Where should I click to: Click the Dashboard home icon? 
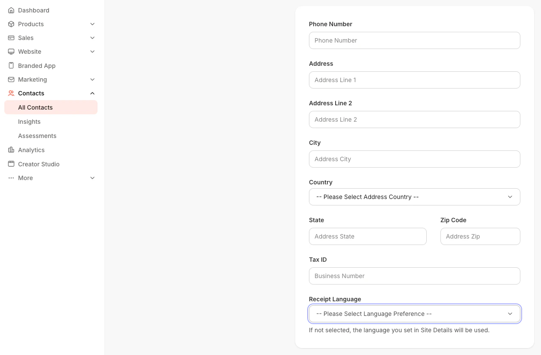click(11, 10)
